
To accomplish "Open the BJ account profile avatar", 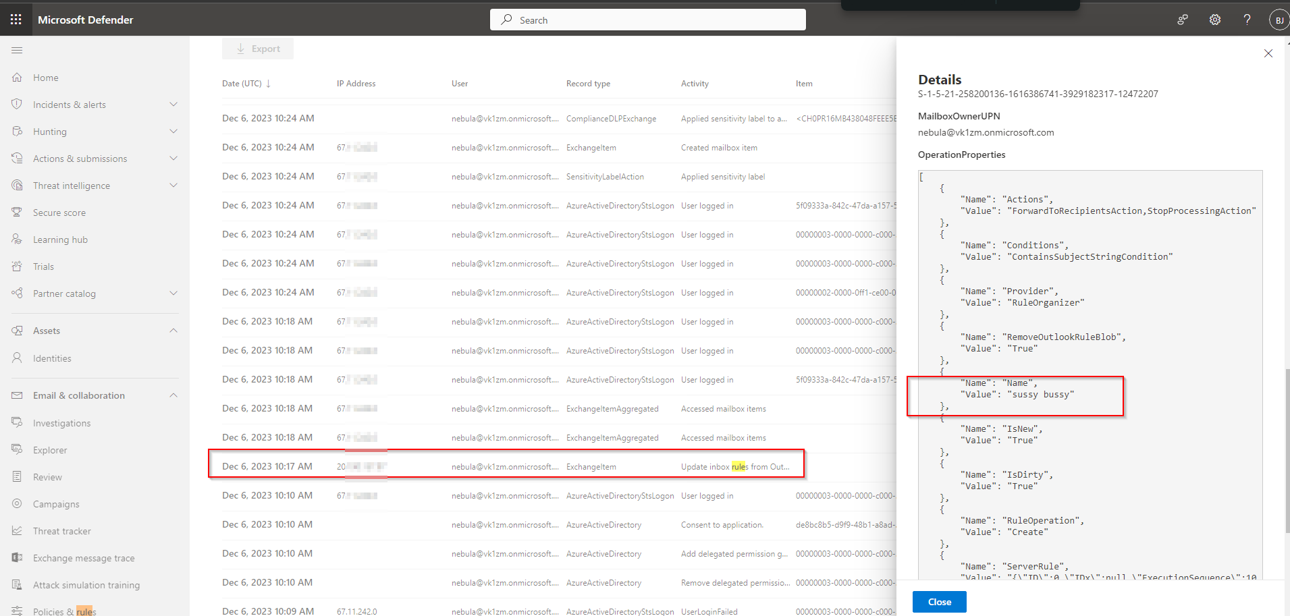I will (x=1279, y=20).
